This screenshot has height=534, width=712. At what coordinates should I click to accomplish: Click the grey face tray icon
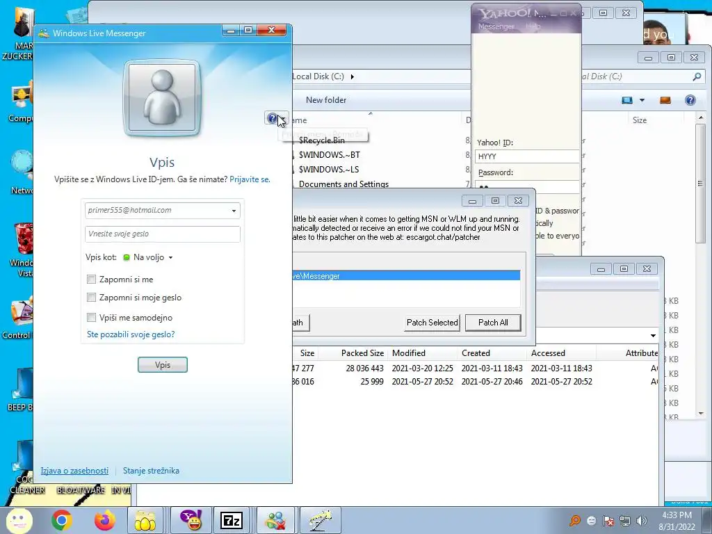[x=591, y=520]
